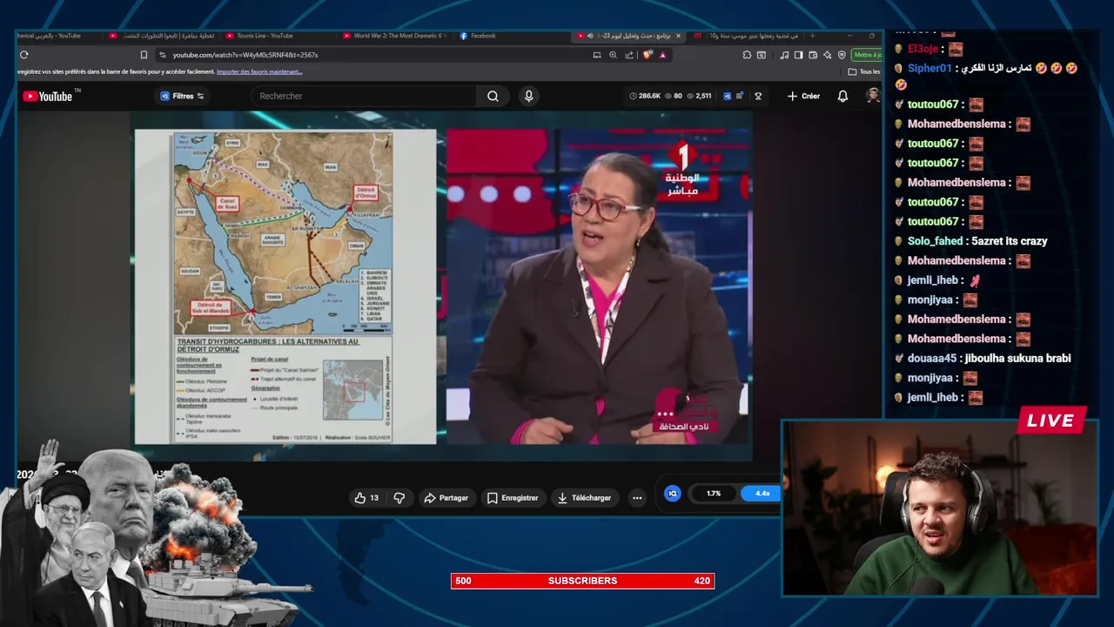The height and width of the screenshot is (627, 1114).
Task: Open the YouTube account avatar menu
Action: coord(873,96)
